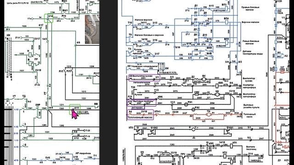Click the 'А6 Управление холодильником' label
Viewport: 294px width, 165px height.
(x=143, y=66)
